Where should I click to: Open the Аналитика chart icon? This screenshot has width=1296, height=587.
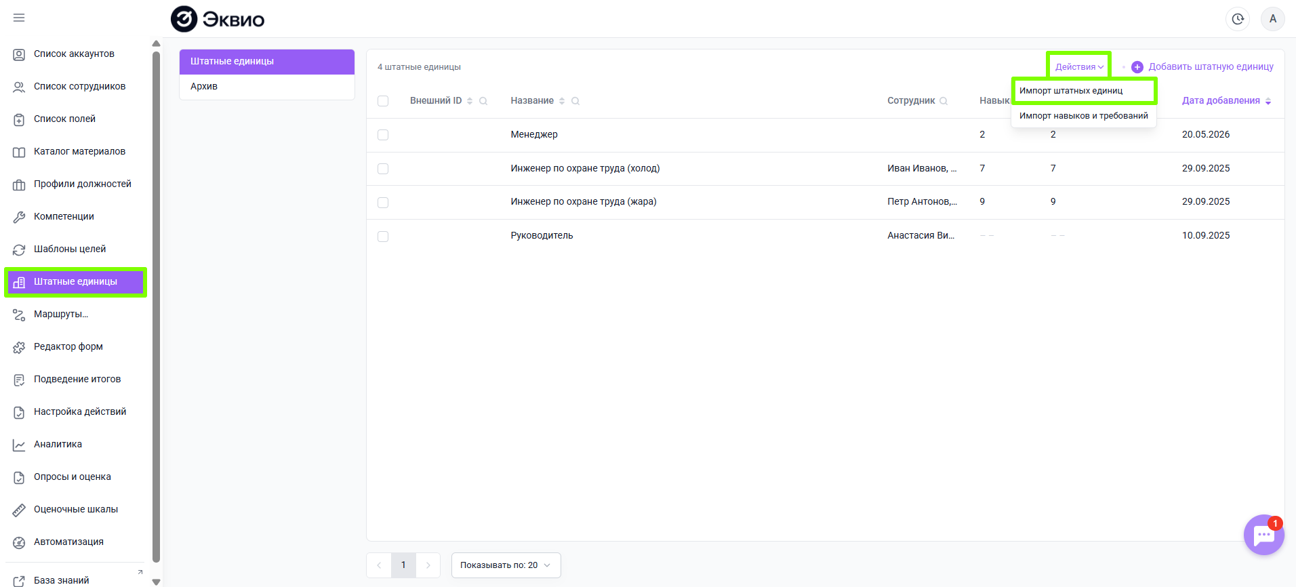tap(19, 445)
